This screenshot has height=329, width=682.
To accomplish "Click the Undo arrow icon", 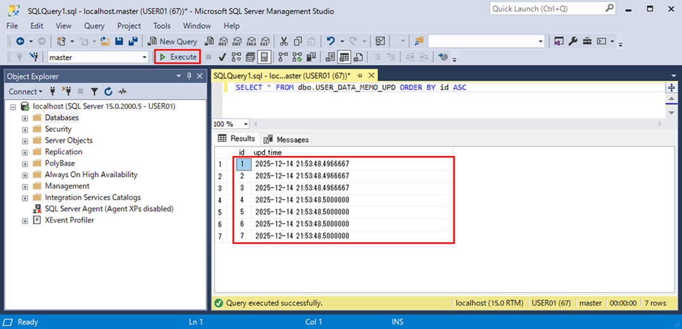I will (331, 41).
